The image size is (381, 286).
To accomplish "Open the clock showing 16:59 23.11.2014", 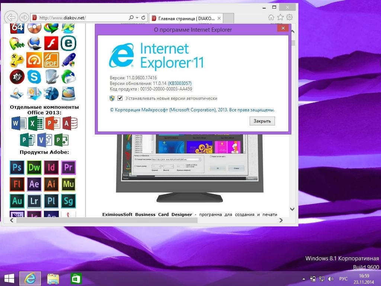I will point(364,279).
